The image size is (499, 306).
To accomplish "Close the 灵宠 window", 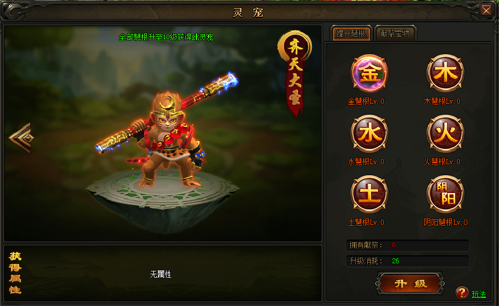I will (x=486, y=10).
